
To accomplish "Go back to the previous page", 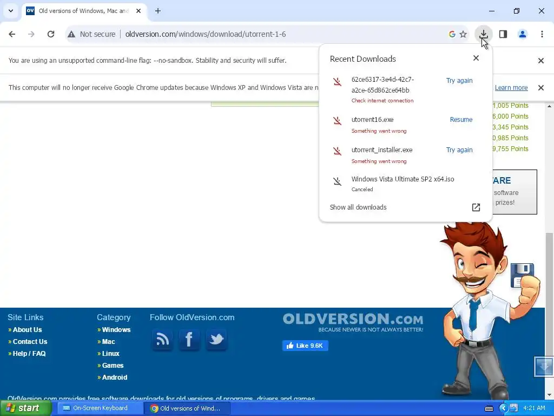I will (12, 34).
